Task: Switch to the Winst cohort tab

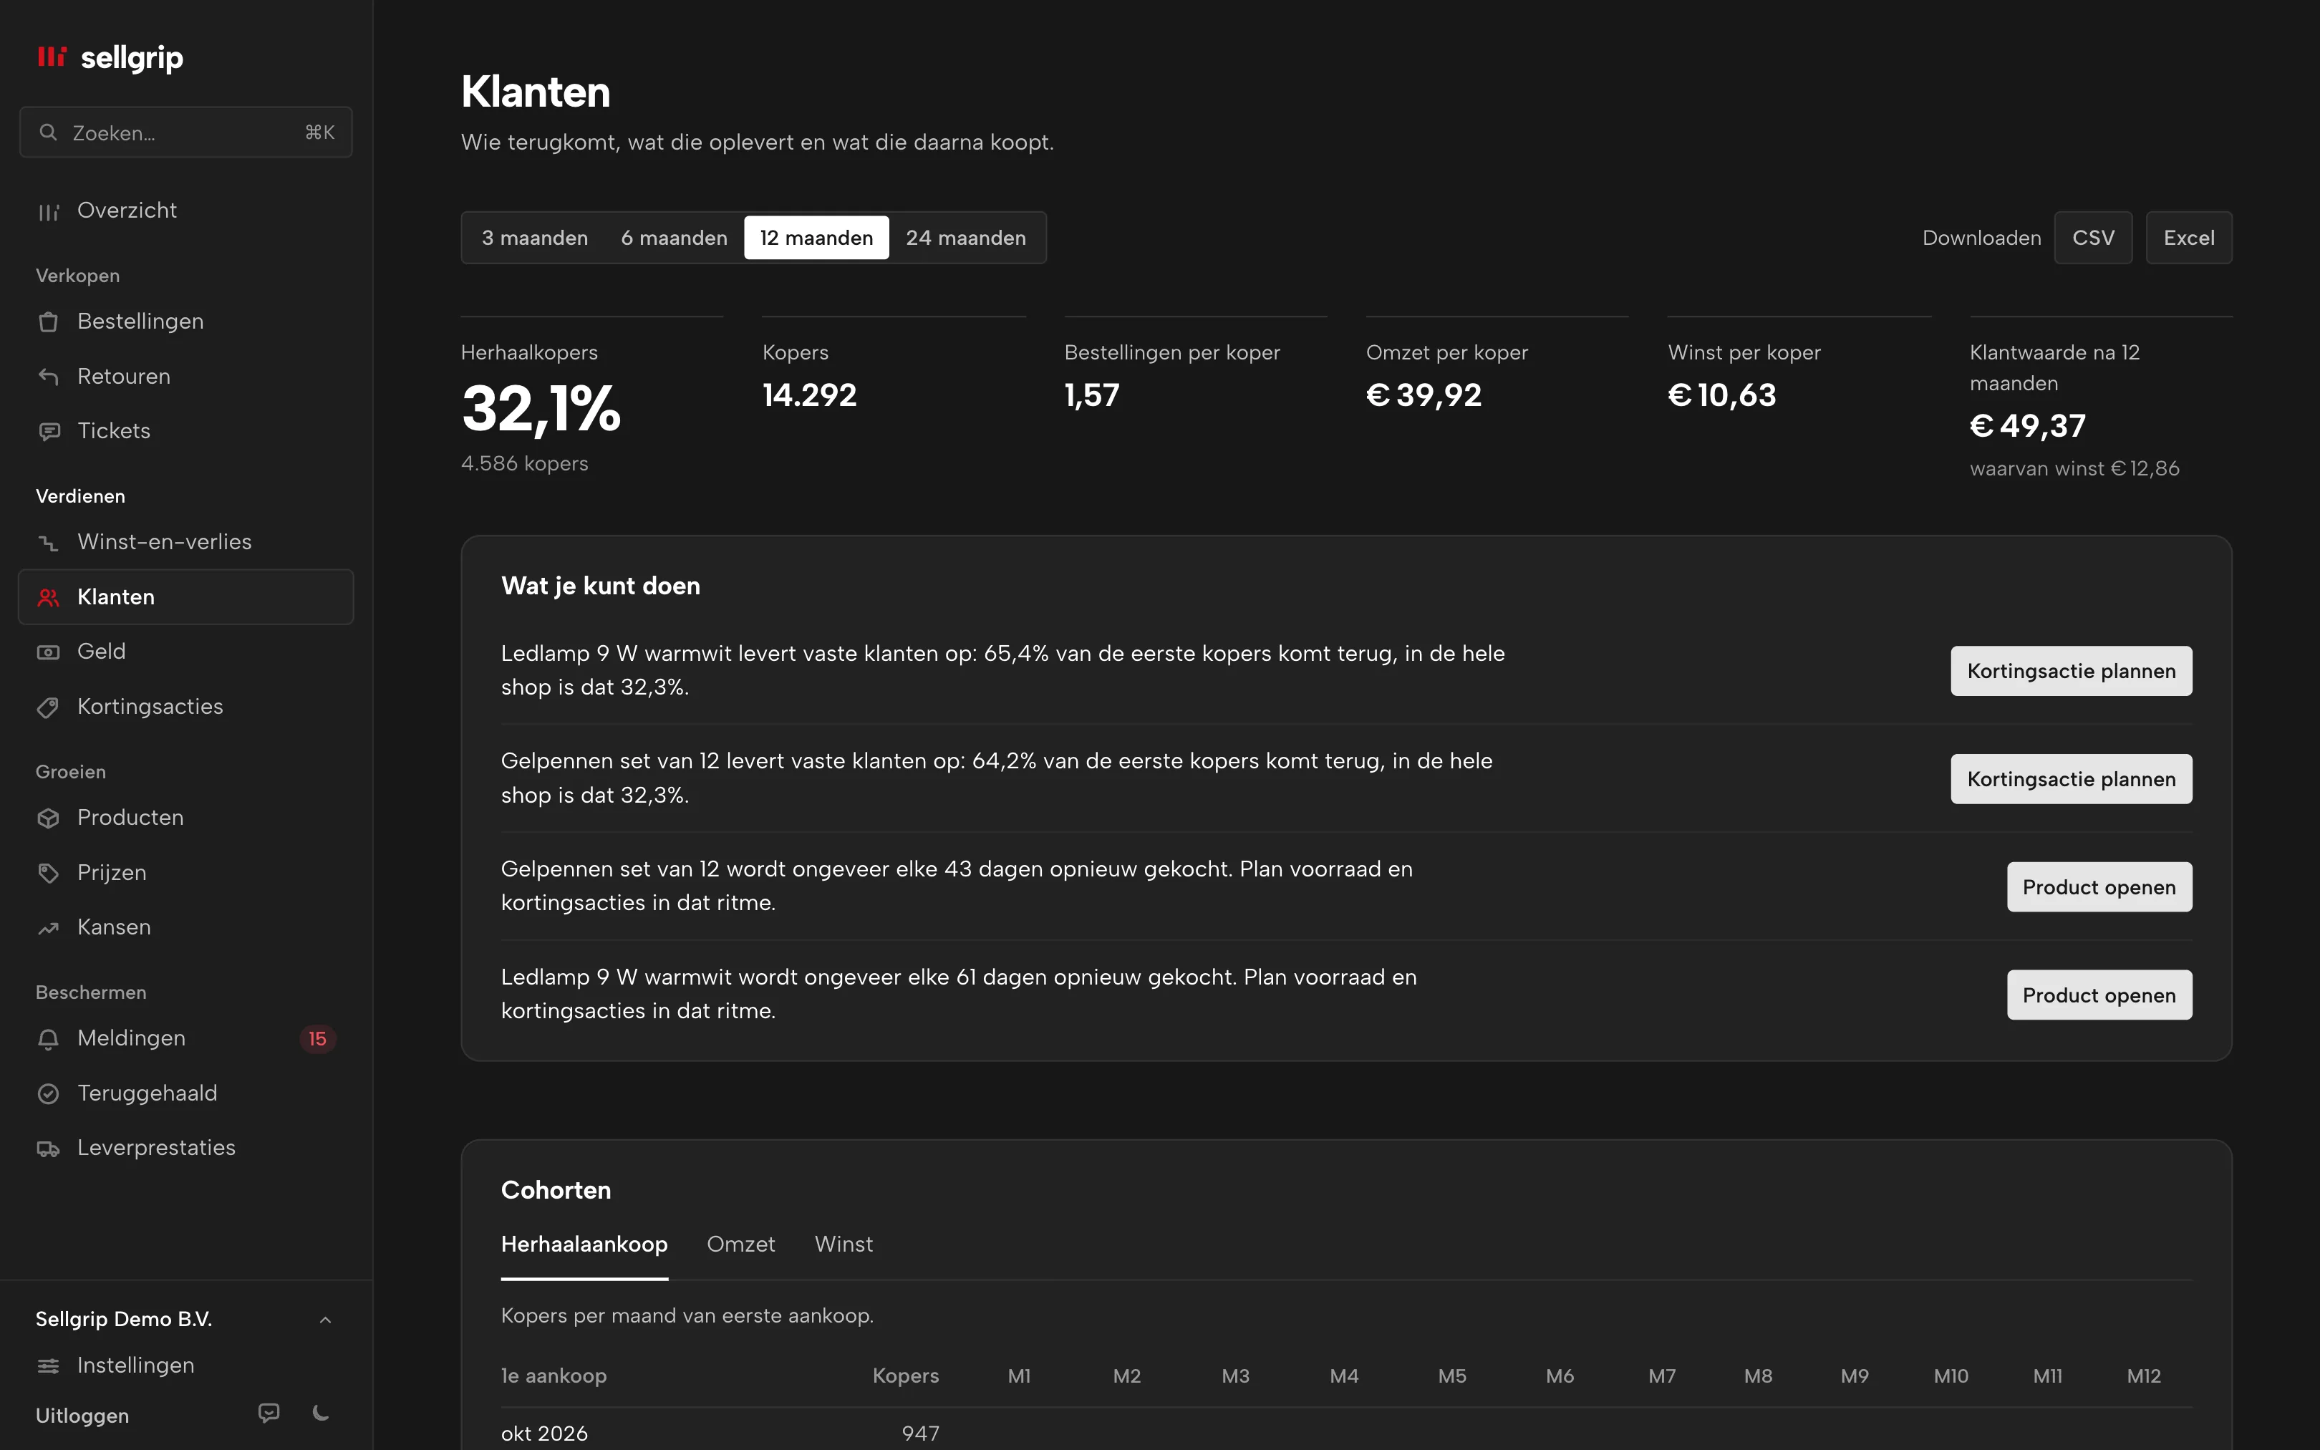Action: [x=844, y=1244]
